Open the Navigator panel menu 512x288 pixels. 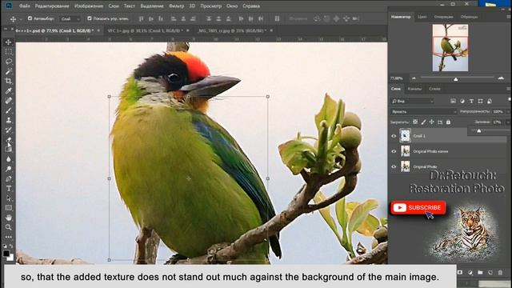509,17
